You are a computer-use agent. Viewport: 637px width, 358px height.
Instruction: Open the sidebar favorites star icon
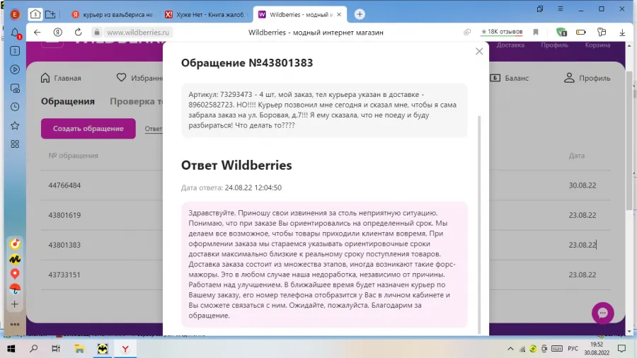point(15,125)
